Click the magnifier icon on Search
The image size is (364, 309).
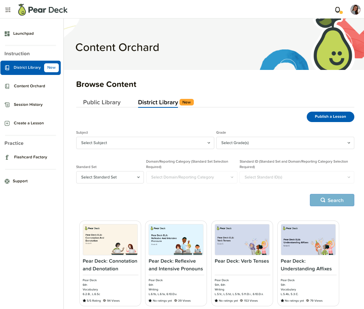pos(323,200)
